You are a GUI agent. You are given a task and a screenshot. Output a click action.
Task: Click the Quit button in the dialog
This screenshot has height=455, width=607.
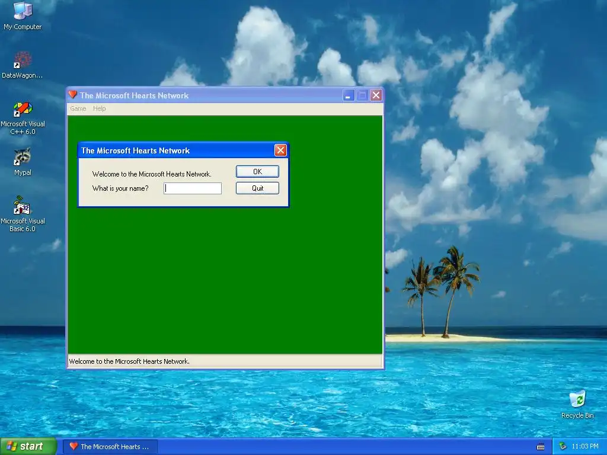(x=257, y=188)
